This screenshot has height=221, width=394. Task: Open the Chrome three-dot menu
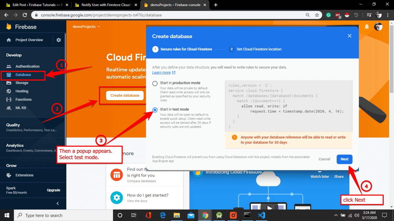click(388, 15)
